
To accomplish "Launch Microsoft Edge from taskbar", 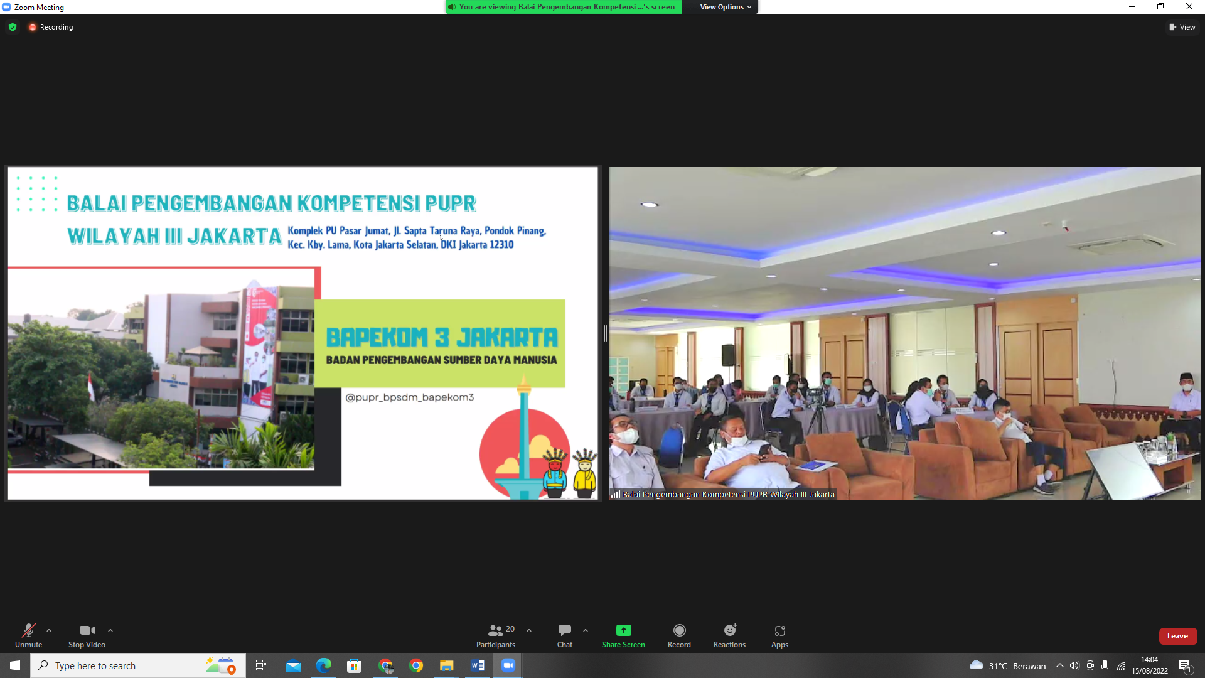I will (x=324, y=665).
